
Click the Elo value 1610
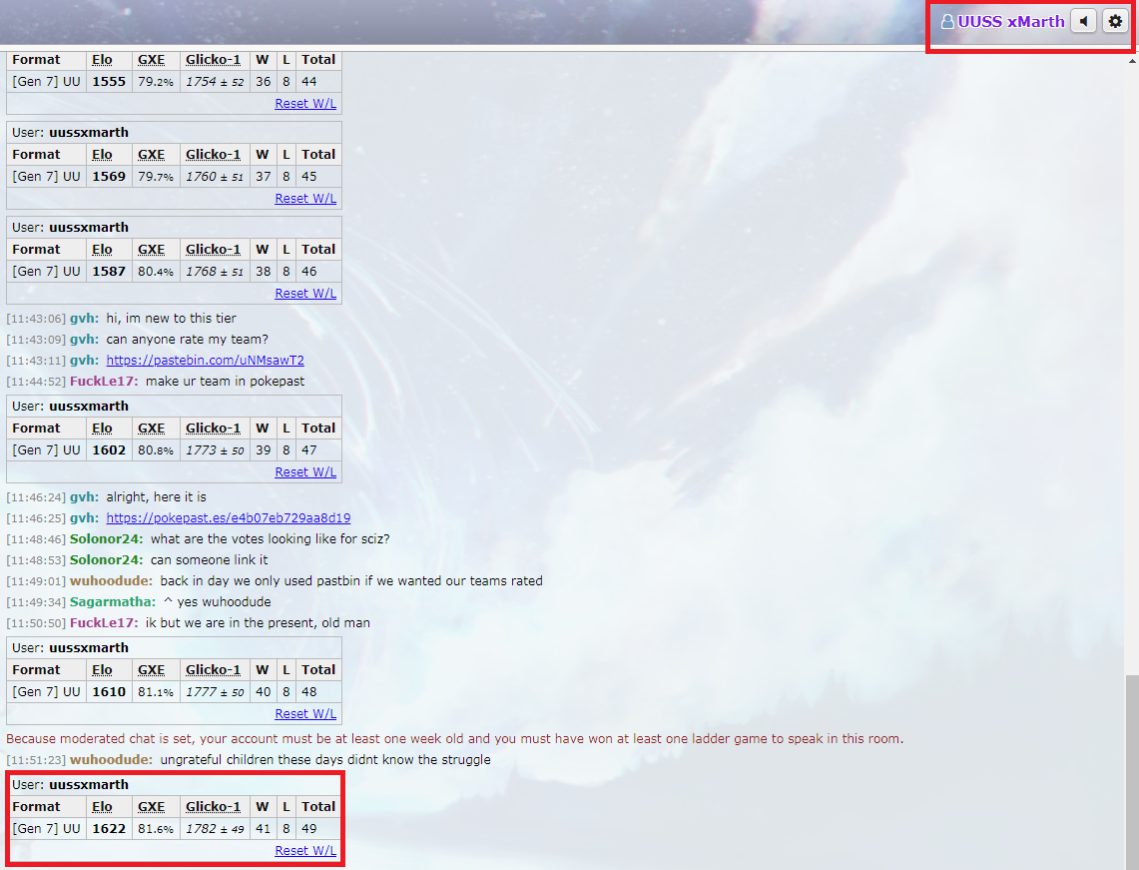[x=109, y=692]
